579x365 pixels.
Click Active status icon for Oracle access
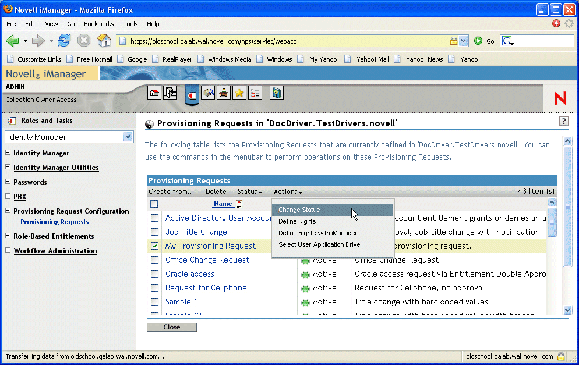[305, 275]
